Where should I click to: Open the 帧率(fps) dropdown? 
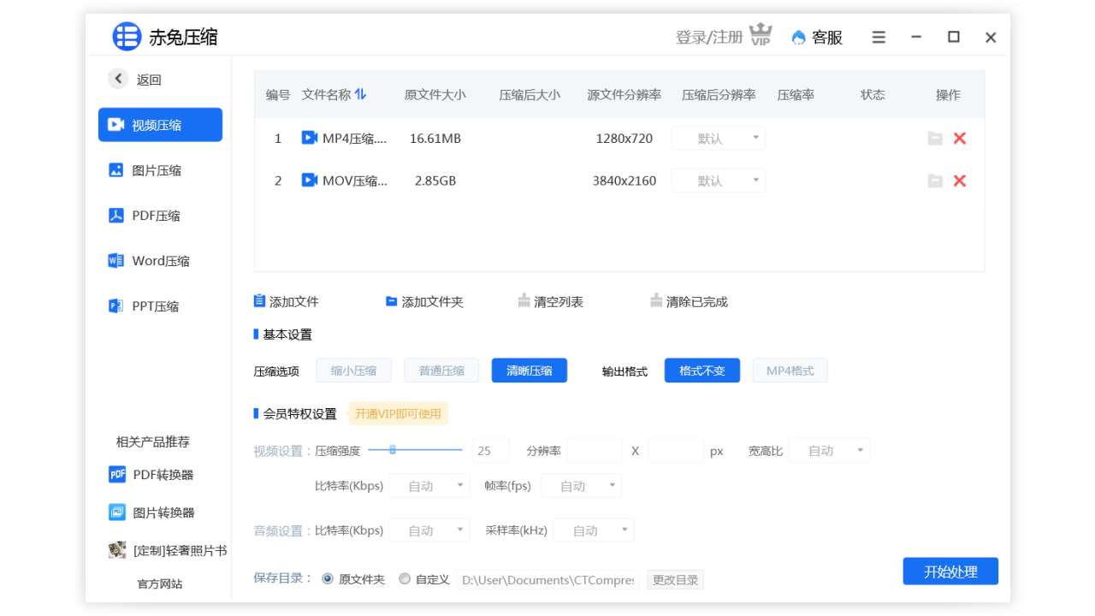click(581, 485)
